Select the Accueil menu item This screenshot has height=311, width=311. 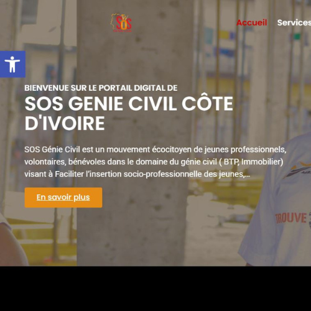252,22
